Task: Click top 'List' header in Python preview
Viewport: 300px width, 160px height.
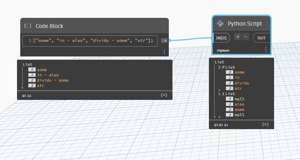Action: [x=219, y=62]
